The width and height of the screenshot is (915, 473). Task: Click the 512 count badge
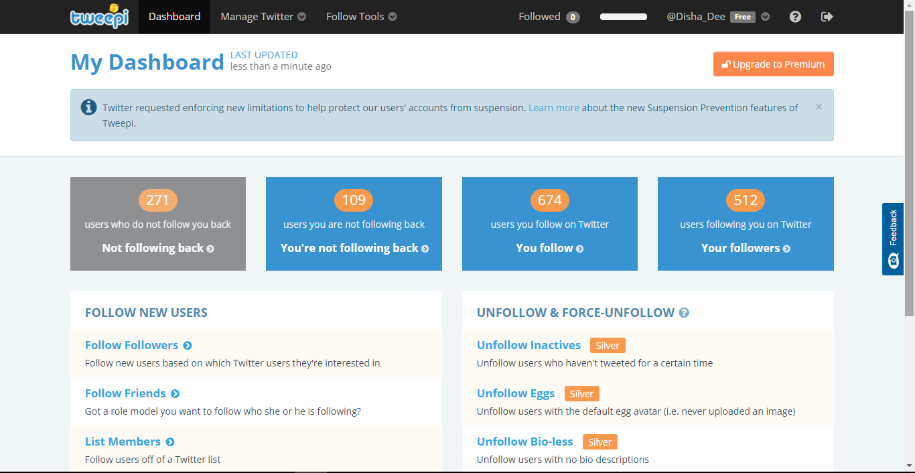(746, 200)
